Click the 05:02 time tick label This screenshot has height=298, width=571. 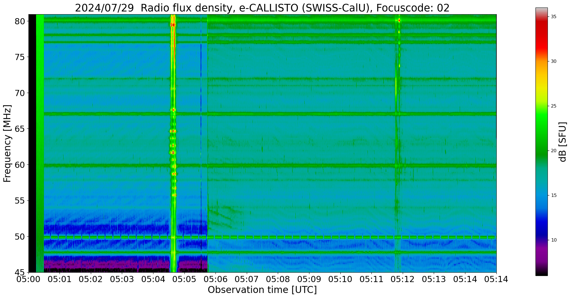tap(91, 279)
